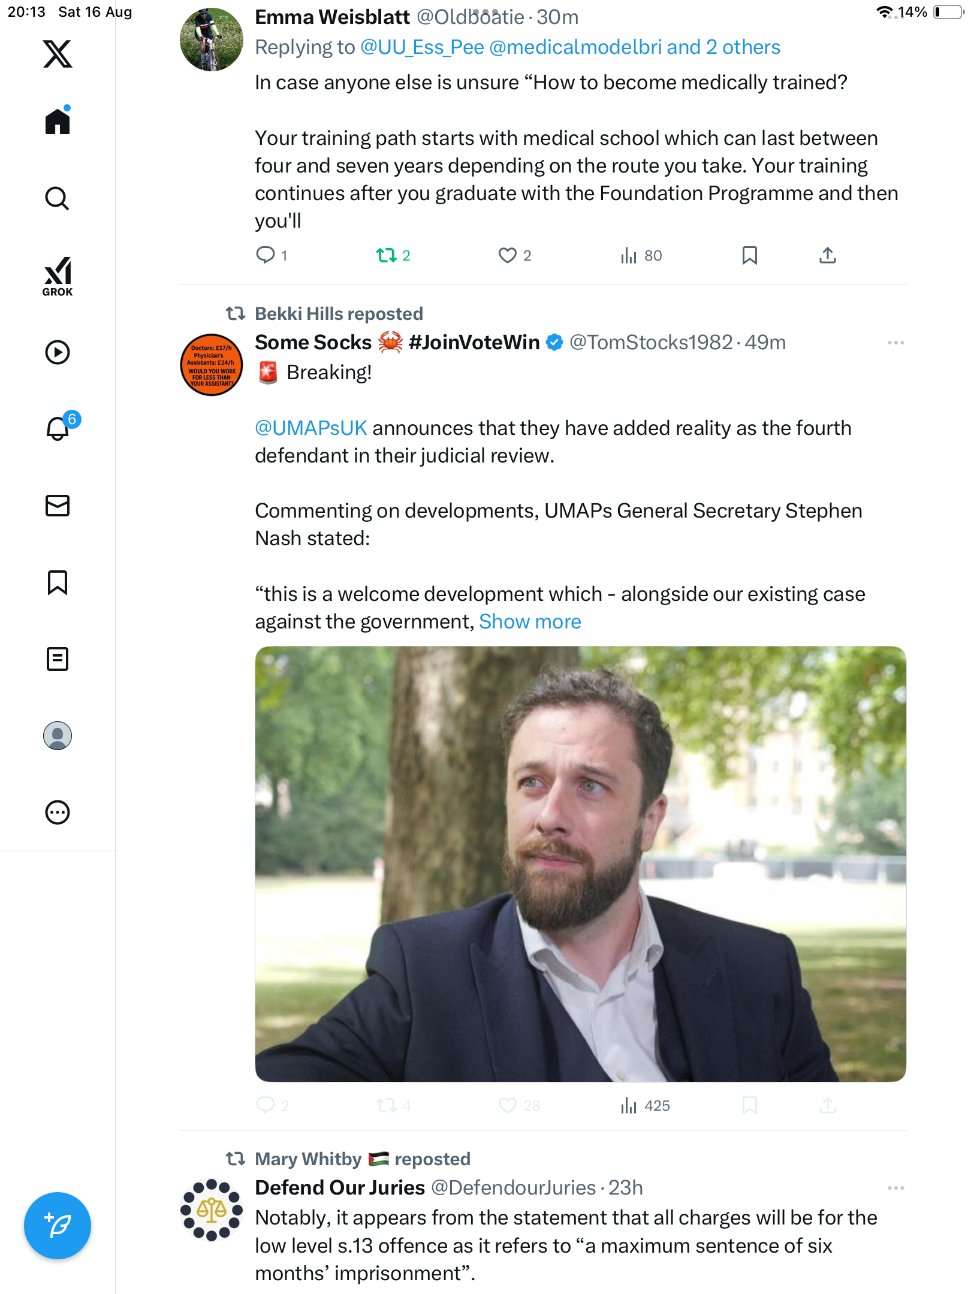Screen dimensions: 971x1294
Task: Go to the Home feed
Action: click(58, 122)
